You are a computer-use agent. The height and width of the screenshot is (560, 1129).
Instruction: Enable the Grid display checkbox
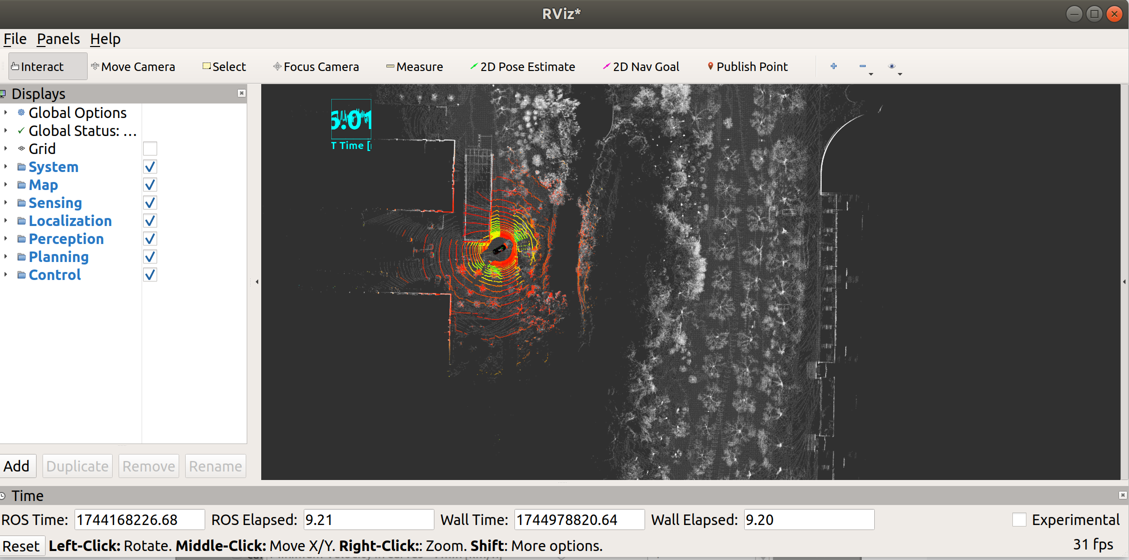150,148
